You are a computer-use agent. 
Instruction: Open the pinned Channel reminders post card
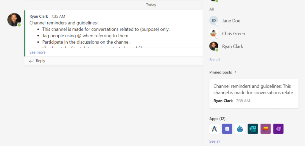pos(254,93)
